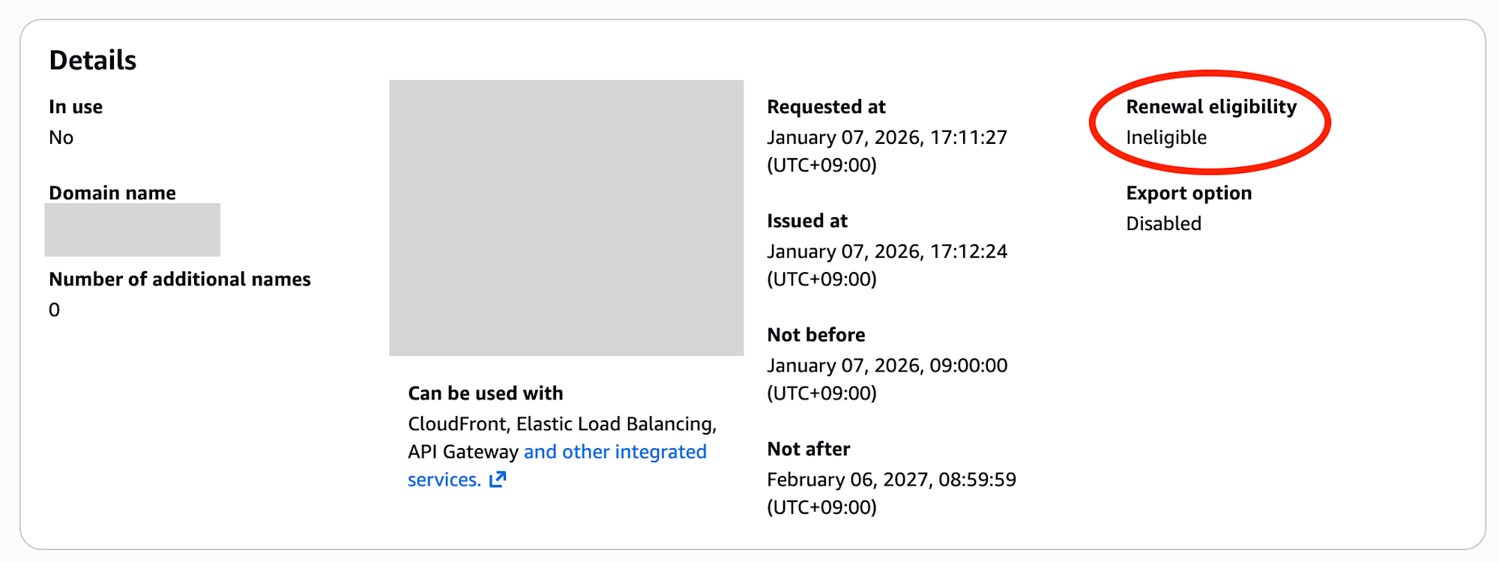Screen dimensions: 1499x562
Task: Click the external link icon after services
Action: click(x=498, y=480)
